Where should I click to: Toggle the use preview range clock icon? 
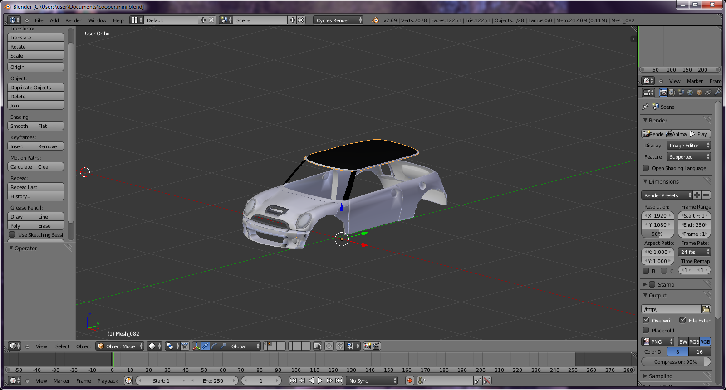[128, 380]
